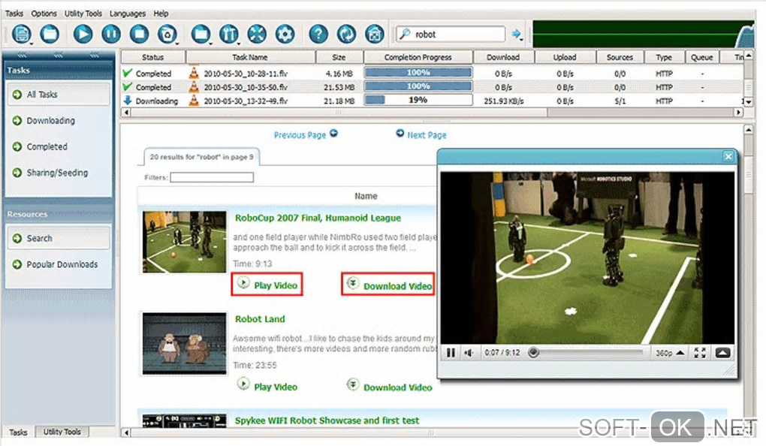Open dropdown arrow beside wrench tools icon
The image size is (766, 446).
[239, 44]
